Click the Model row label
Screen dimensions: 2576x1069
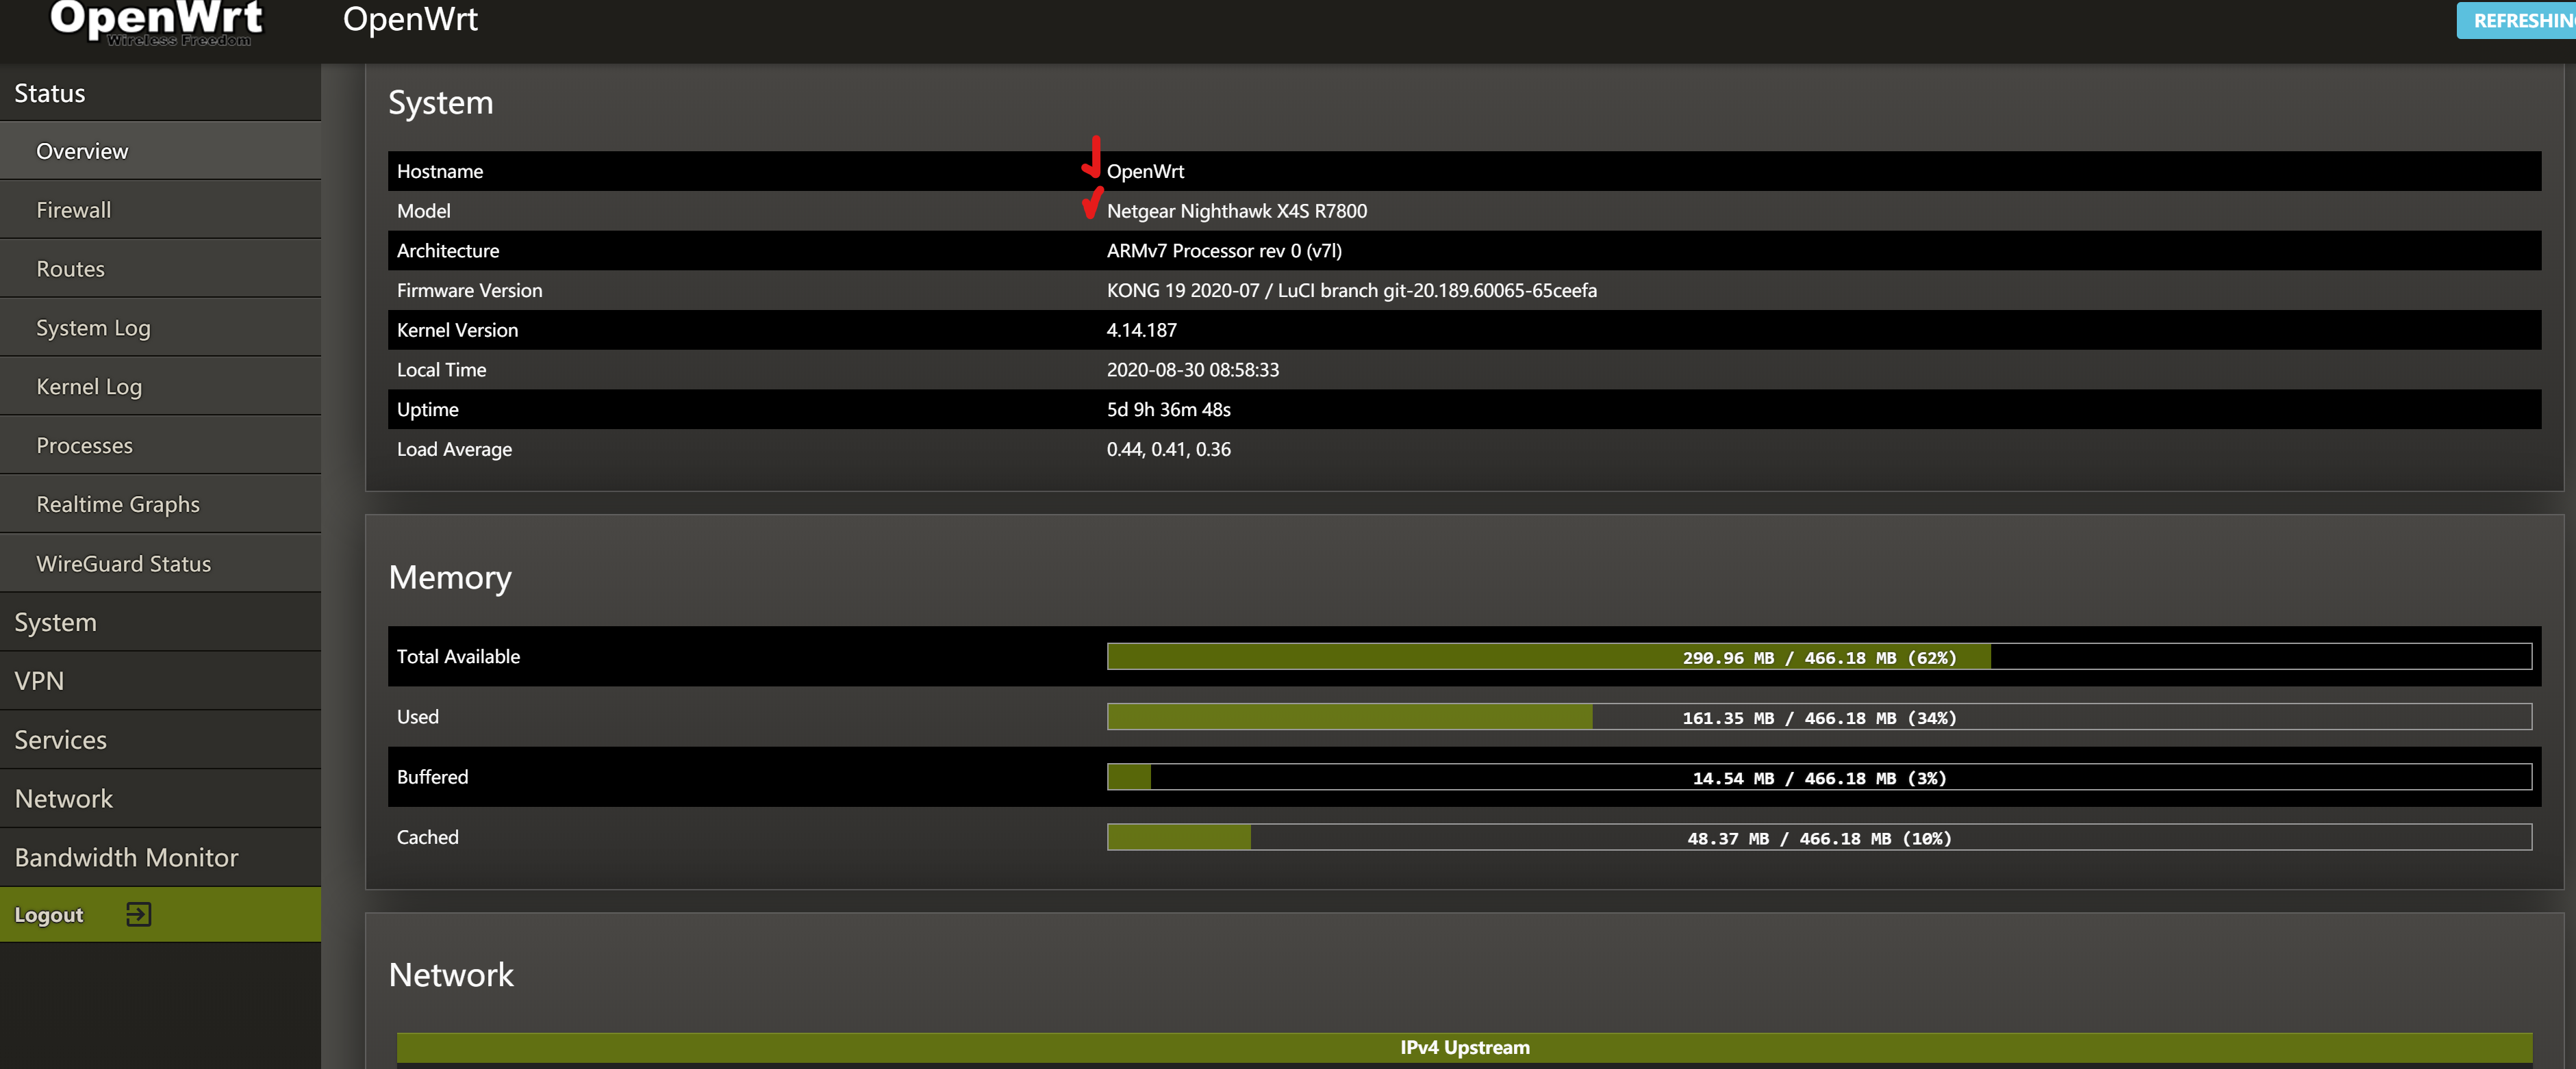424,211
